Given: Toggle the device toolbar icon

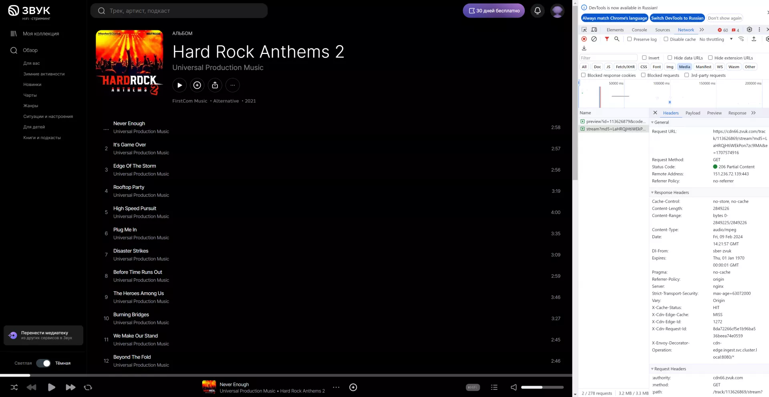Looking at the screenshot, I should (594, 30).
